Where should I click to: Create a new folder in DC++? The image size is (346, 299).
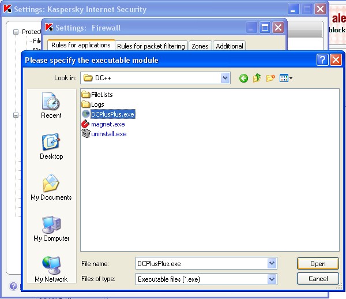(x=270, y=78)
